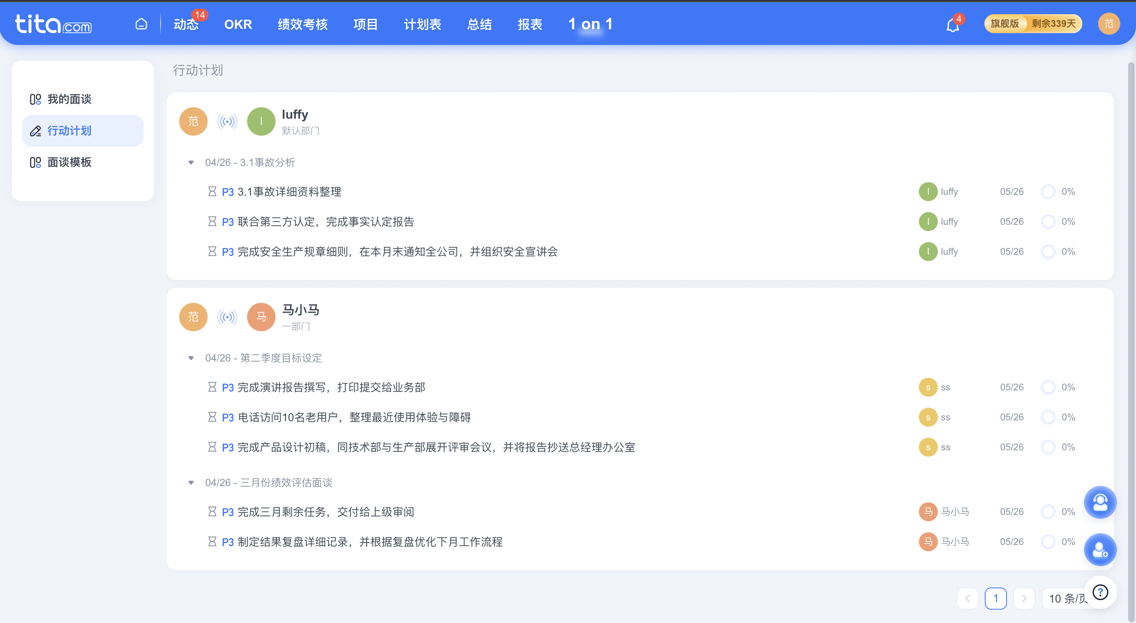
Task: Open the notification bell
Action: (953, 25)
